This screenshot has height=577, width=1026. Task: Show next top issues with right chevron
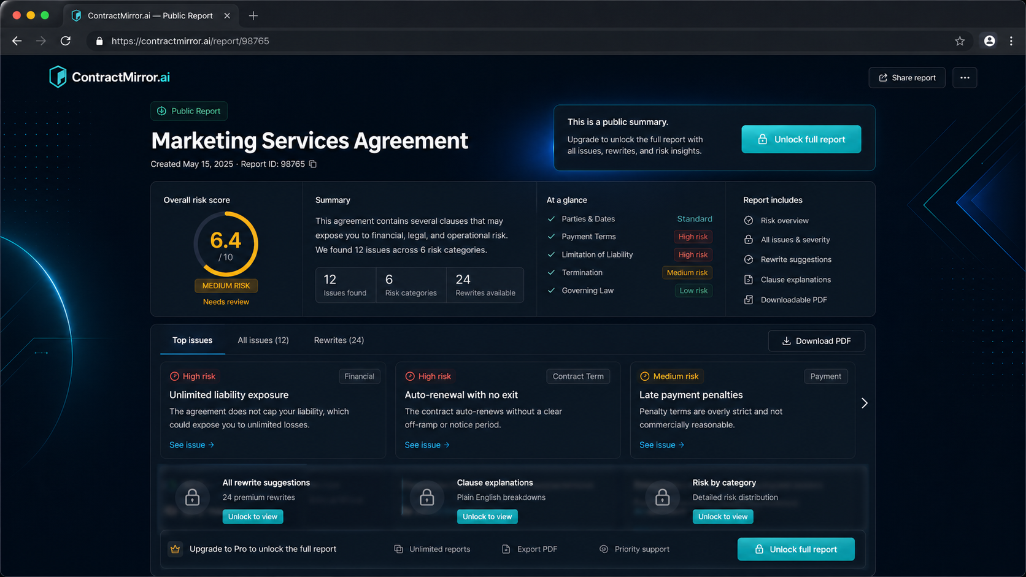[x=865, y=403]
